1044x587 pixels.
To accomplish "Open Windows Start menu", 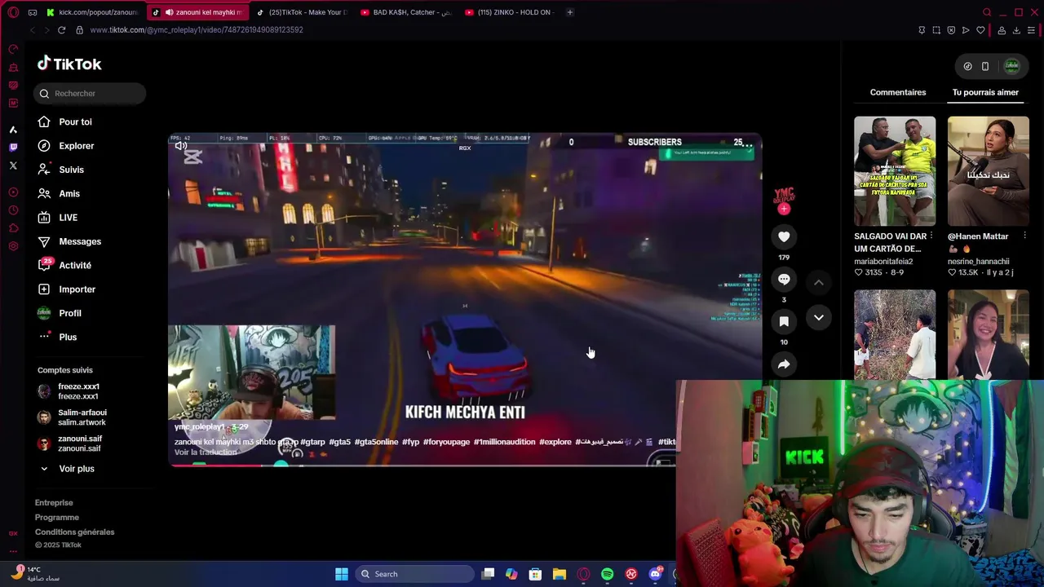I will pyautogui.click(x=342, y=574).
